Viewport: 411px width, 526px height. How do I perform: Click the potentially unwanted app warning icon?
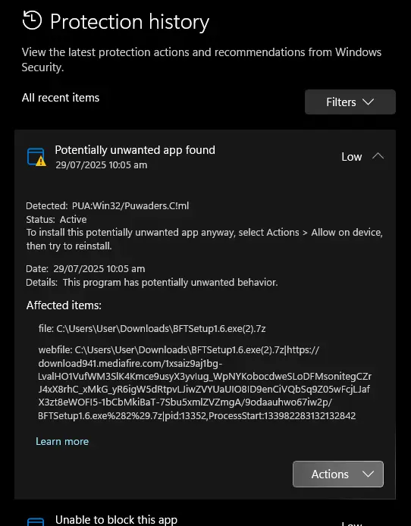coord(36,157)
